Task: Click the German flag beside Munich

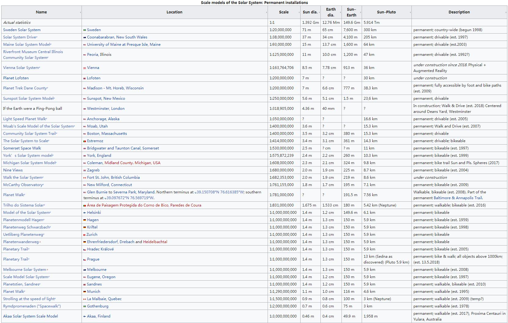Action: pos(85,292)
